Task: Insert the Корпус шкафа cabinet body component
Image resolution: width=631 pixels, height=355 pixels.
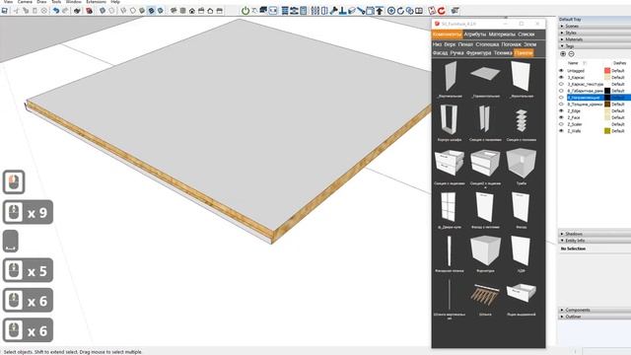Action: (450, 122)
